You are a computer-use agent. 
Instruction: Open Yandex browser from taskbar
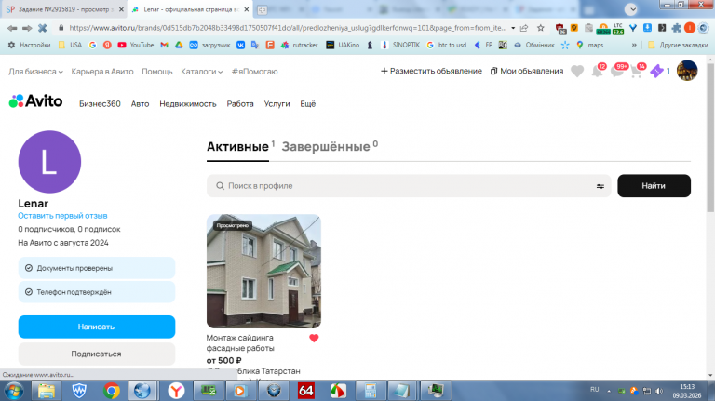176,391
